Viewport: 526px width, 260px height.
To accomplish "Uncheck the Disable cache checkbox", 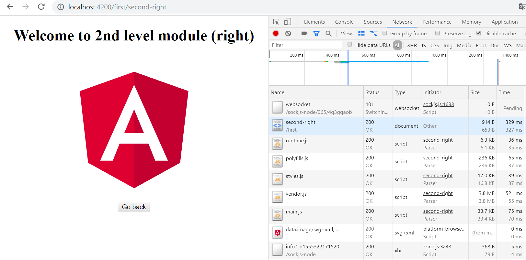I will 479,33.
